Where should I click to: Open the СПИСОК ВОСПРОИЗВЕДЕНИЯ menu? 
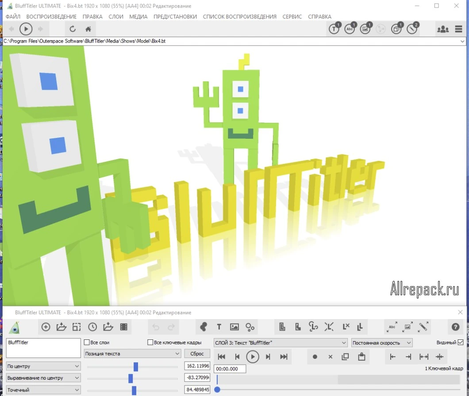click(x=239, y=16)
